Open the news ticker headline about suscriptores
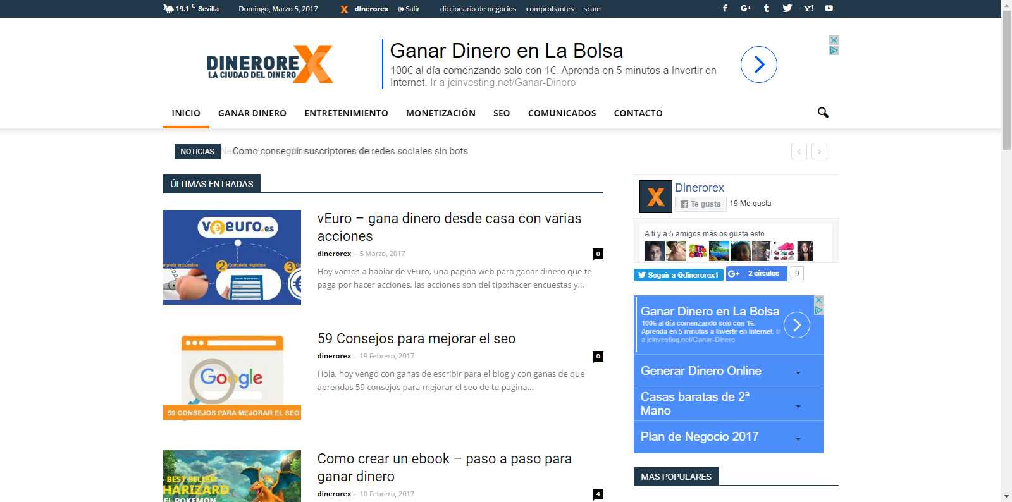Viewport: 1012px width, 502px height. click(350, 151)
